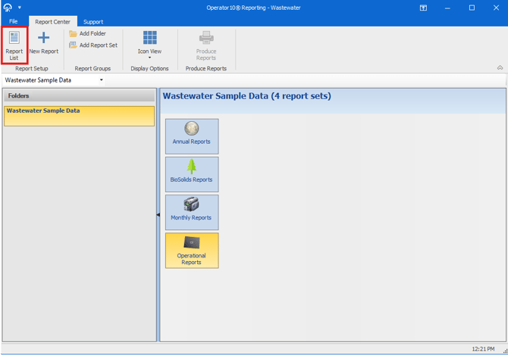
Task: Open the Annual Reports set
Action: coord(192,135)
